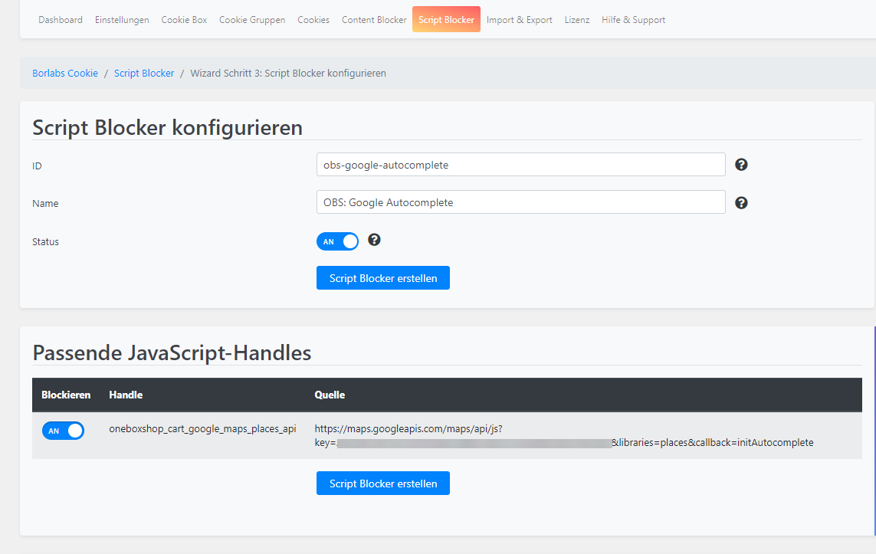Click the Handle column header
Screen dimensions: 876x554
click(126, 395)
